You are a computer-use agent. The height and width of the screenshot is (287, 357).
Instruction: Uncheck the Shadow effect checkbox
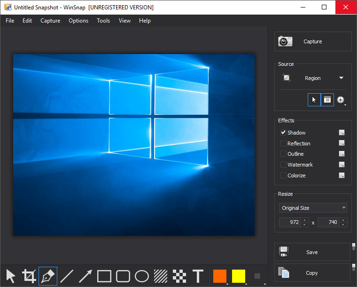(x=283, y=133)
